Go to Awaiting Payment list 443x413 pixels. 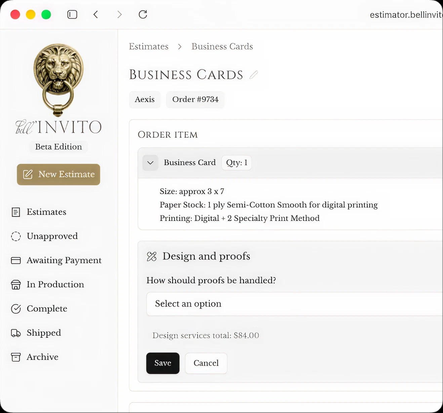(64, 260)
